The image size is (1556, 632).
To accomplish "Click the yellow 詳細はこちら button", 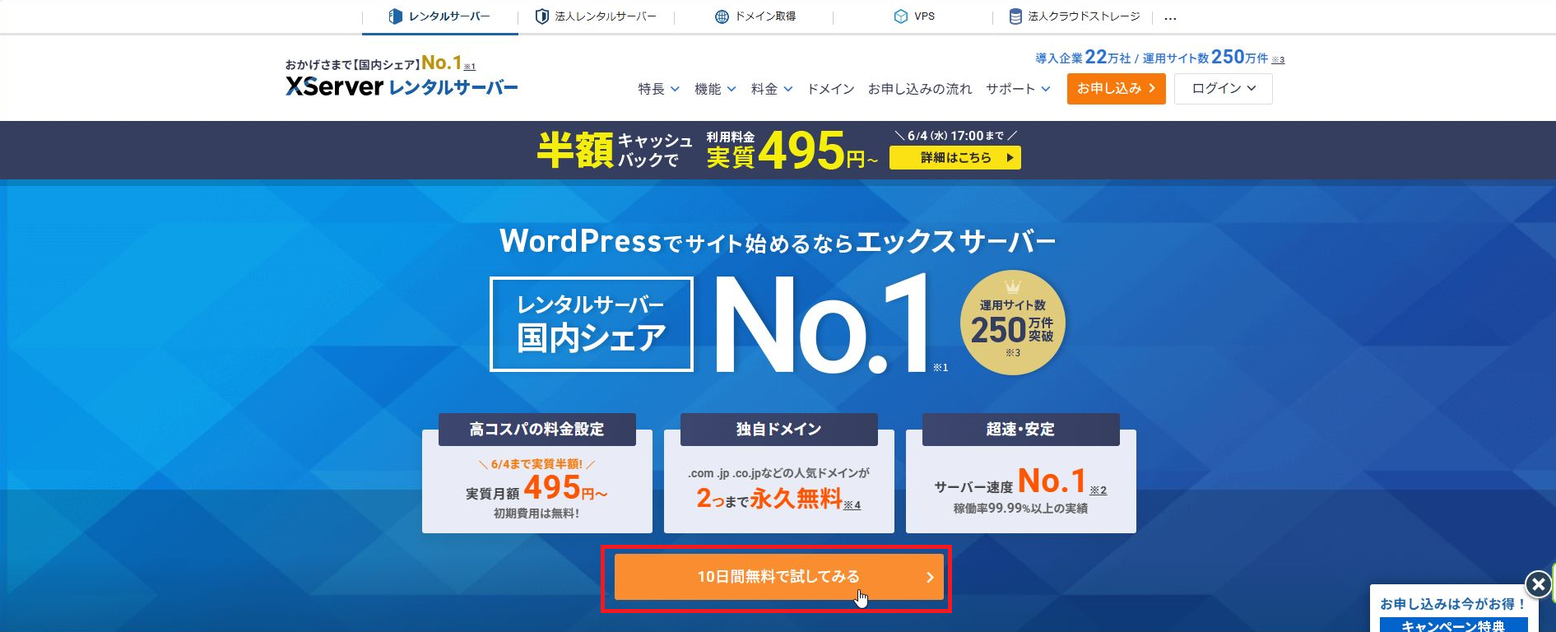I will tap(955, 157).
